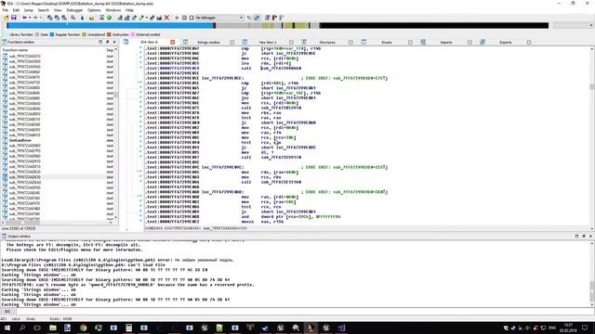Close the Functions window panel
595x334 pixels.
coord(114,42)
